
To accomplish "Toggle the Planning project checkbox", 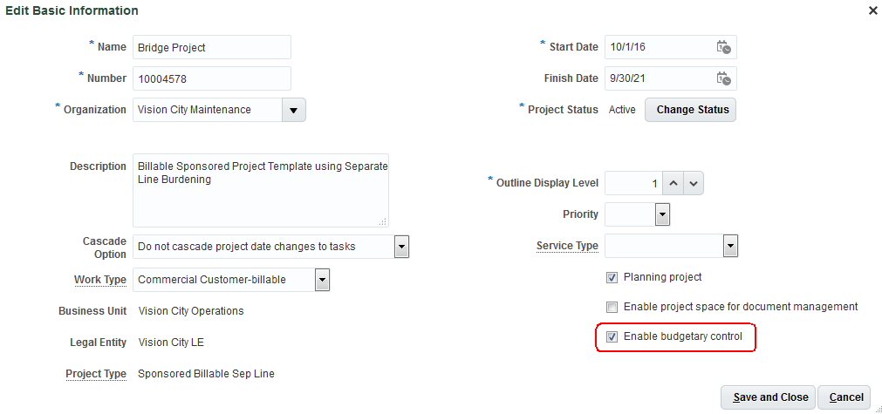I will pos(612,278).
